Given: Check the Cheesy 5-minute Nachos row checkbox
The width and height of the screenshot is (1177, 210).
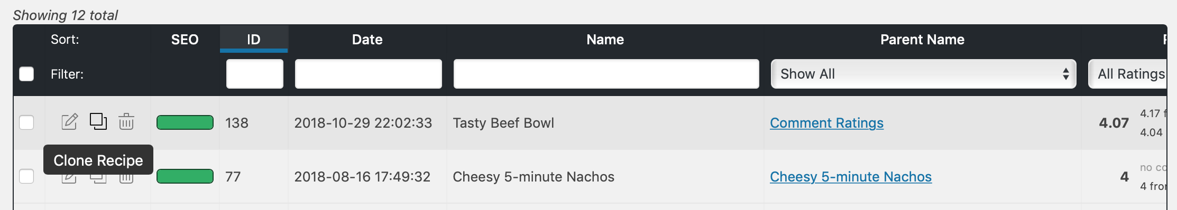Looking at the screenshot, I should coord(26,176).
